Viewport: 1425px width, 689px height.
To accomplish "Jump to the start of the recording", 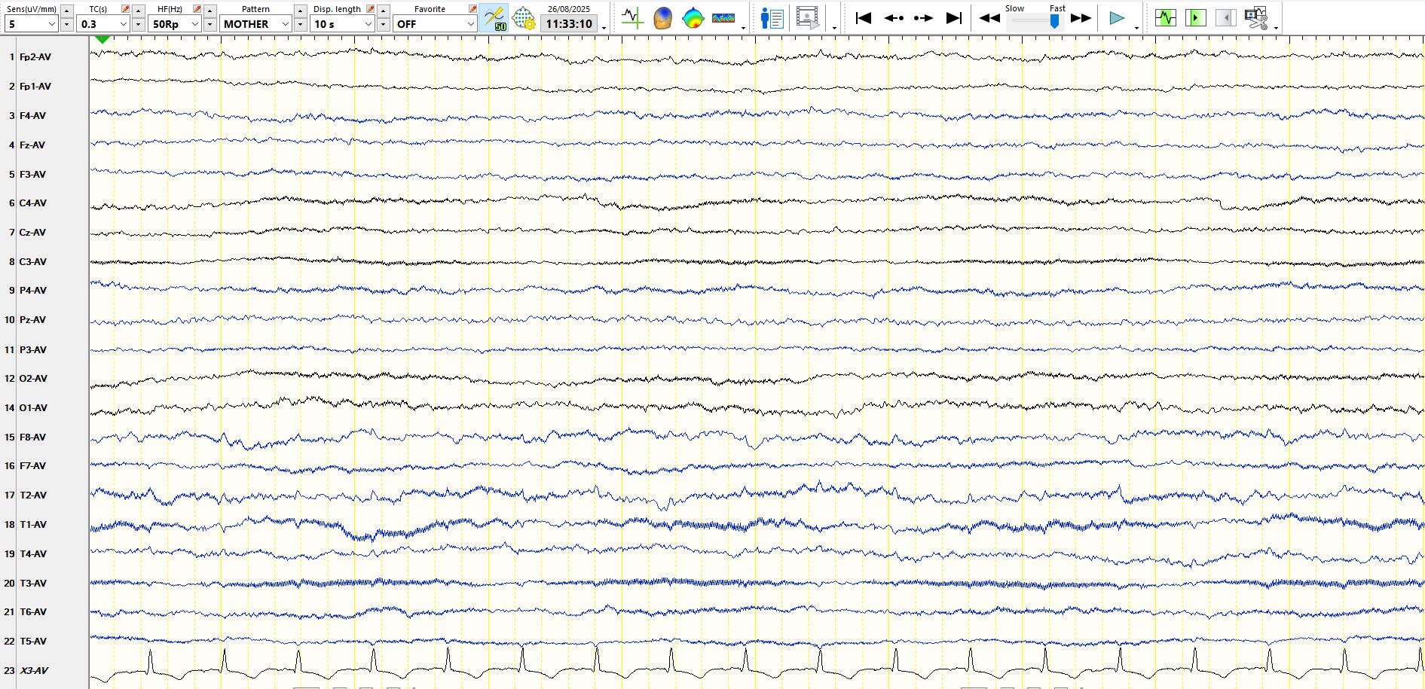I will [x=864, y=18].
